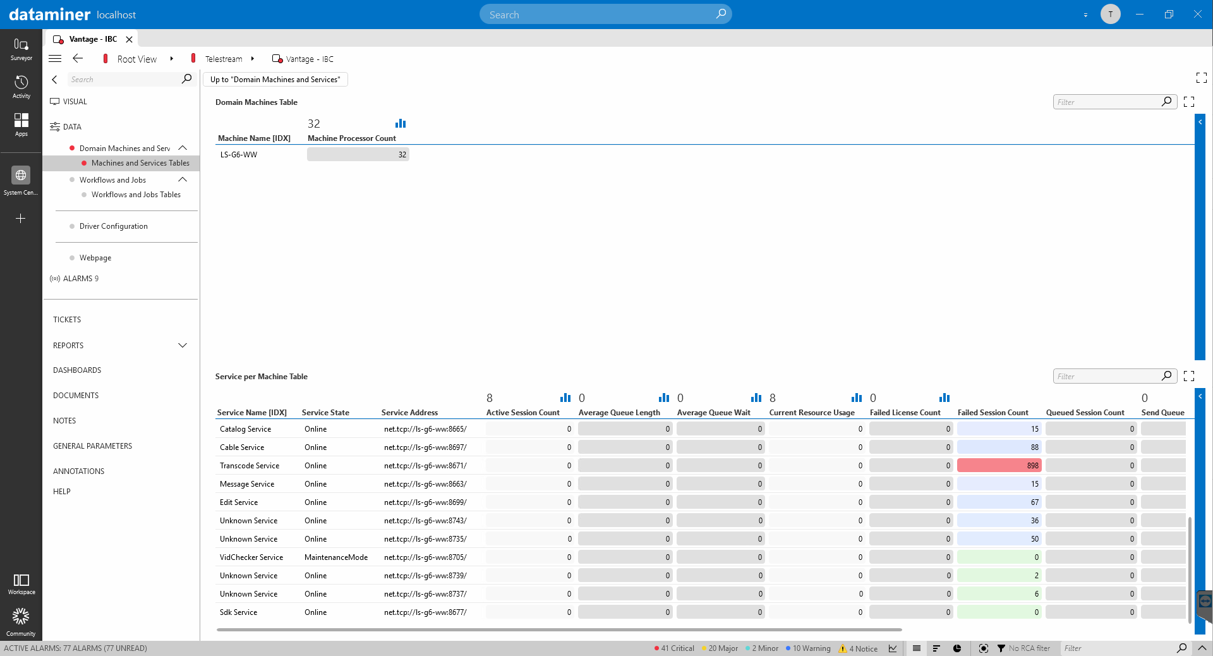Click the search magnifier in the top search bar
This screenshot has height=656, width=1213.
[721, 14]
